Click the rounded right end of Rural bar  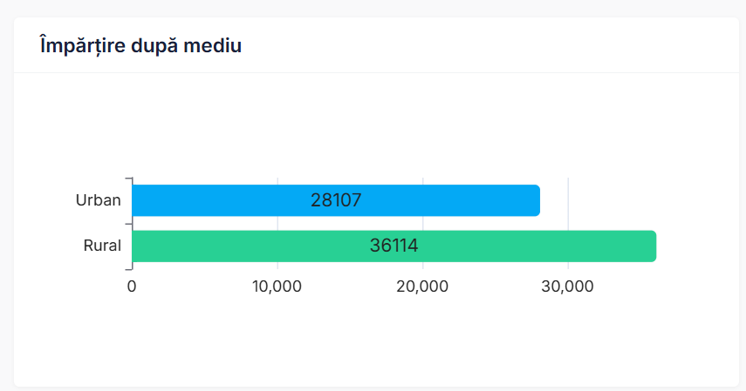click(653, 246)
